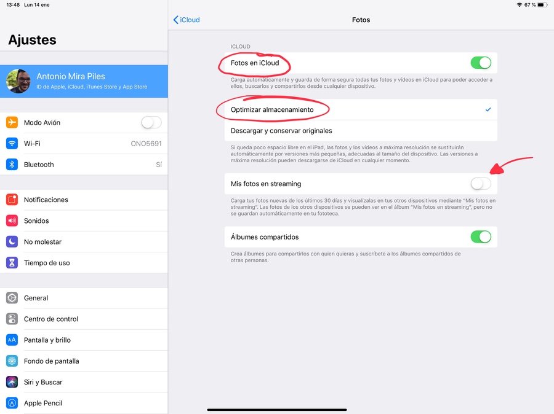Open Sonidos via its speaker icon

point(12,221)
